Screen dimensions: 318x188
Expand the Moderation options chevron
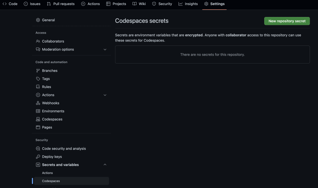105,49
